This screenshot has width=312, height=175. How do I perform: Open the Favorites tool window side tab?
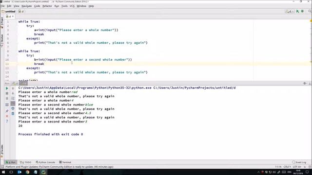tap(2, 151)
